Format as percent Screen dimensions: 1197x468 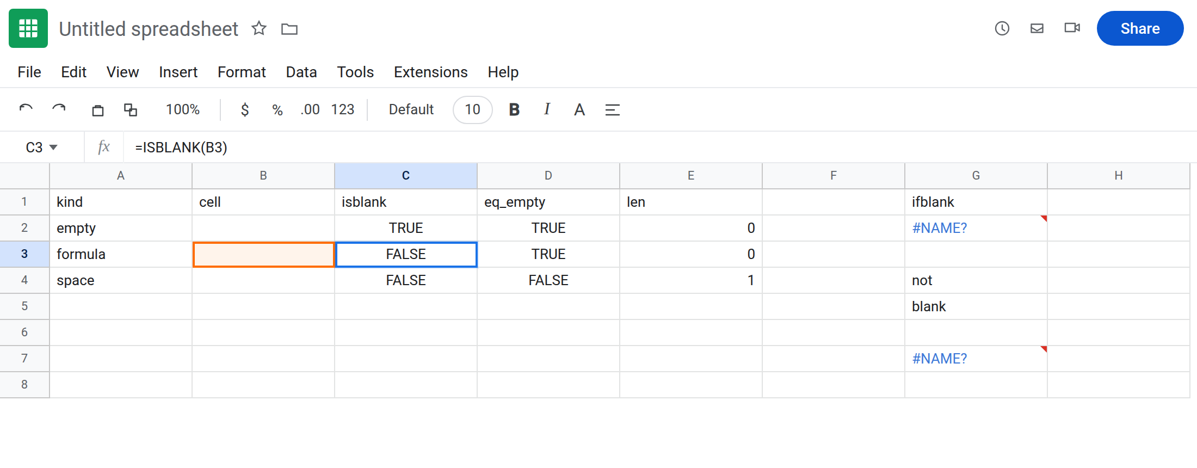[x=277, y=110]
